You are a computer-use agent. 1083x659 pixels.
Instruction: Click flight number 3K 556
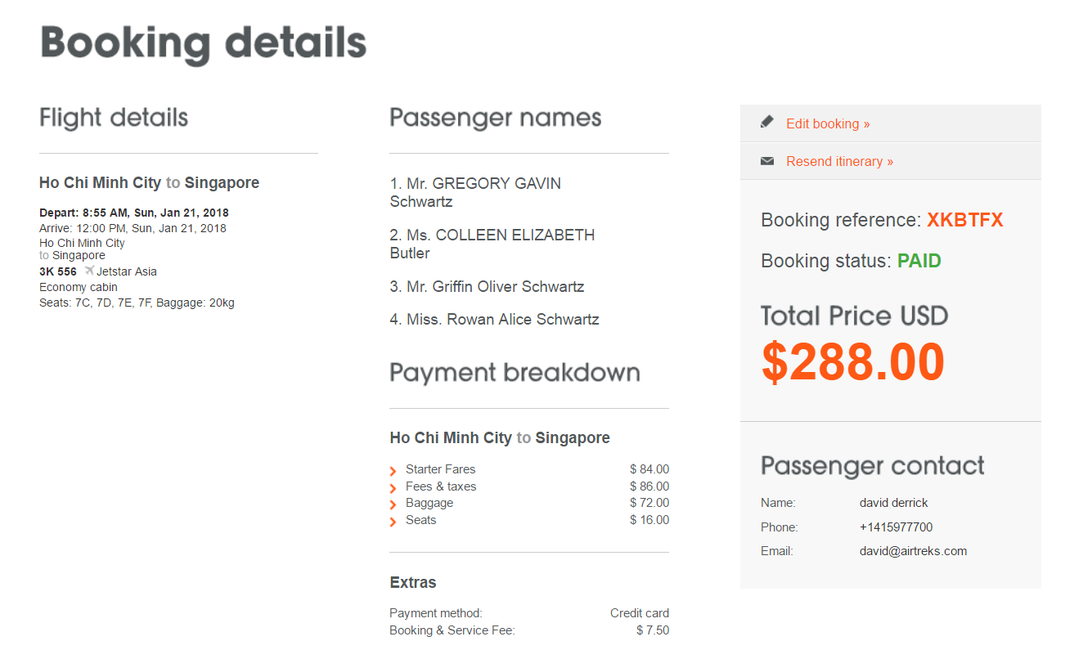coord(58,271)
